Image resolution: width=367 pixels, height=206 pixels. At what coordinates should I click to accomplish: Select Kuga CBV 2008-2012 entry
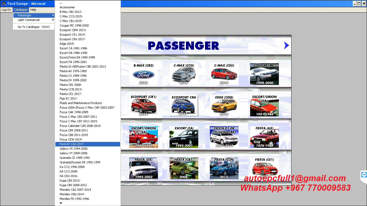[x=88, y=185]
